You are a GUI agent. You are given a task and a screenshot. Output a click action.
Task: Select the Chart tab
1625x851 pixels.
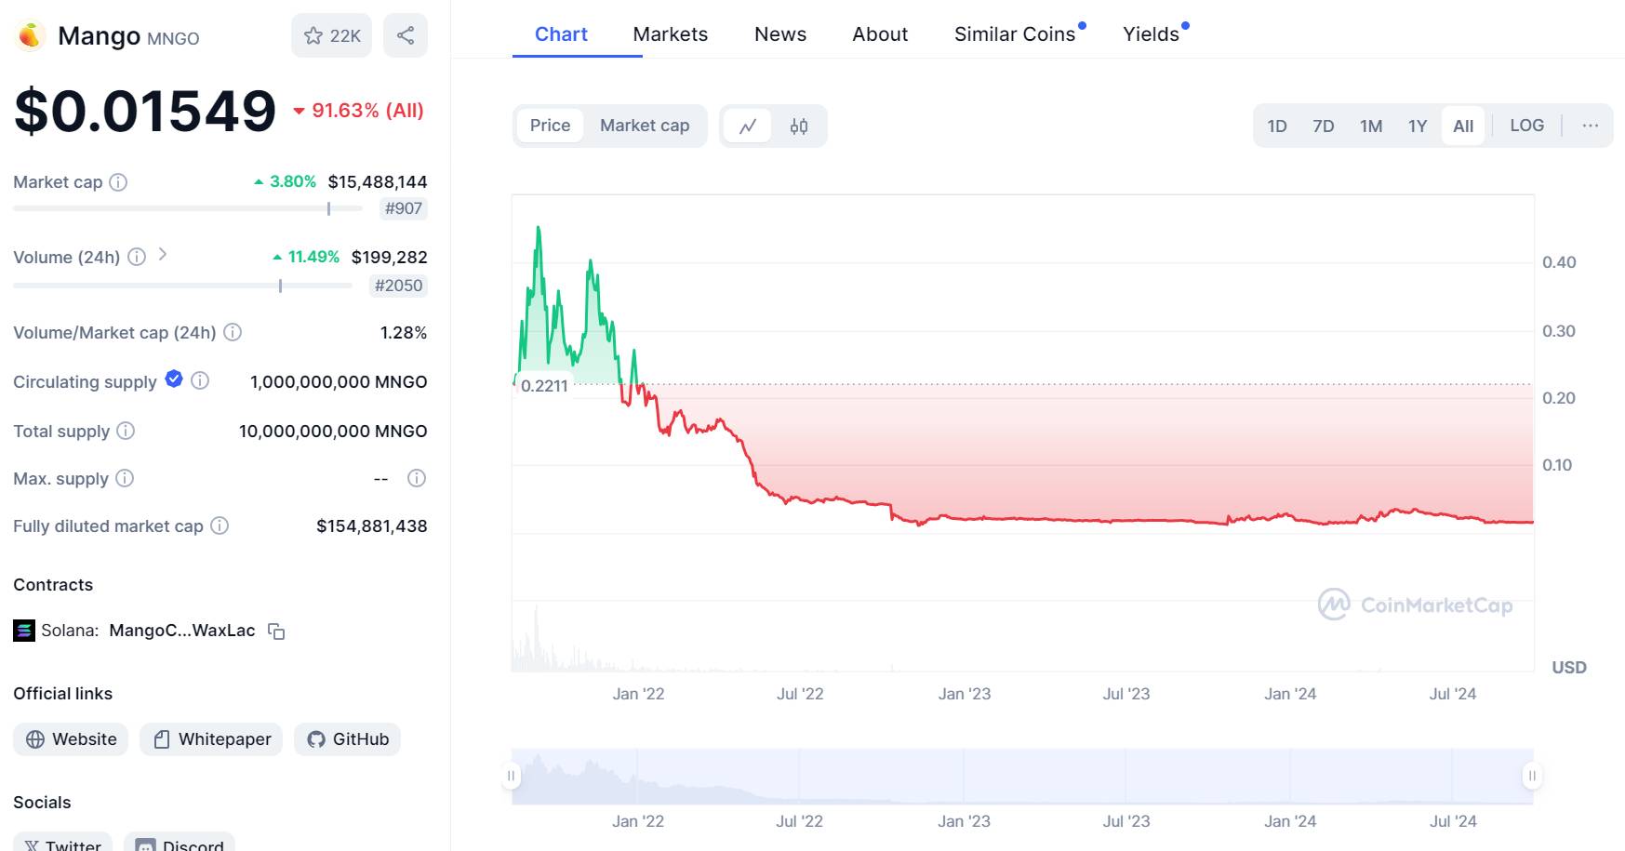(561, 34)
